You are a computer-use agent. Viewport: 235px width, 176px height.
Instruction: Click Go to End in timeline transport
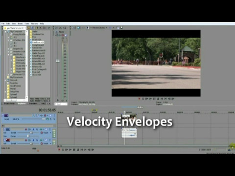pos(85,150)
